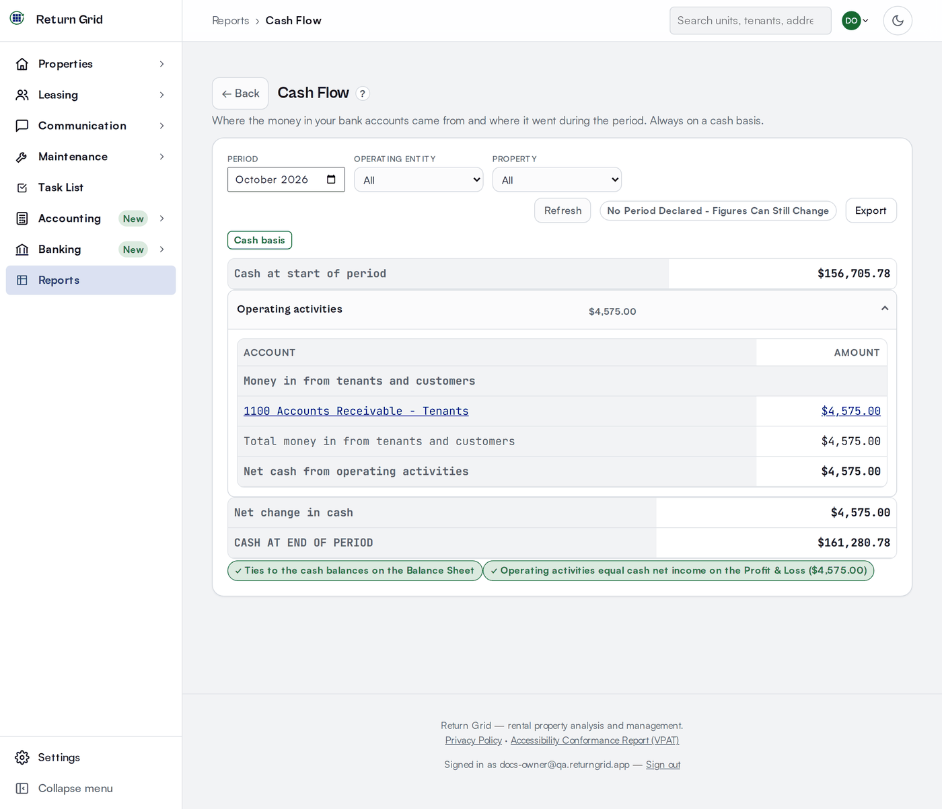Screen dimensions: 942x809
Task: Click the Communication chat bubble icon
Action: click(22, 126)
